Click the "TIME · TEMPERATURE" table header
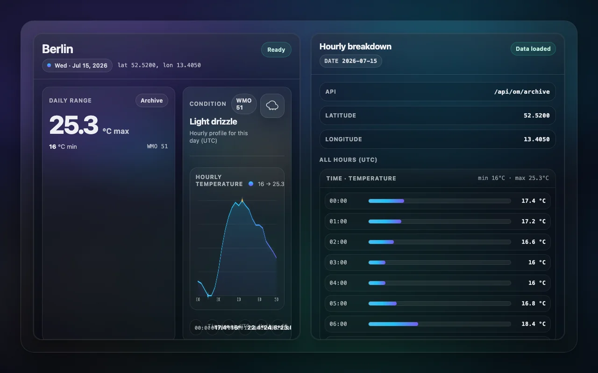 point(361,179)
